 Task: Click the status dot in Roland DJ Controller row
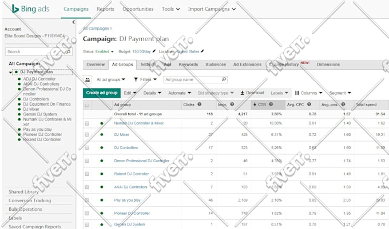pos(102,174)
